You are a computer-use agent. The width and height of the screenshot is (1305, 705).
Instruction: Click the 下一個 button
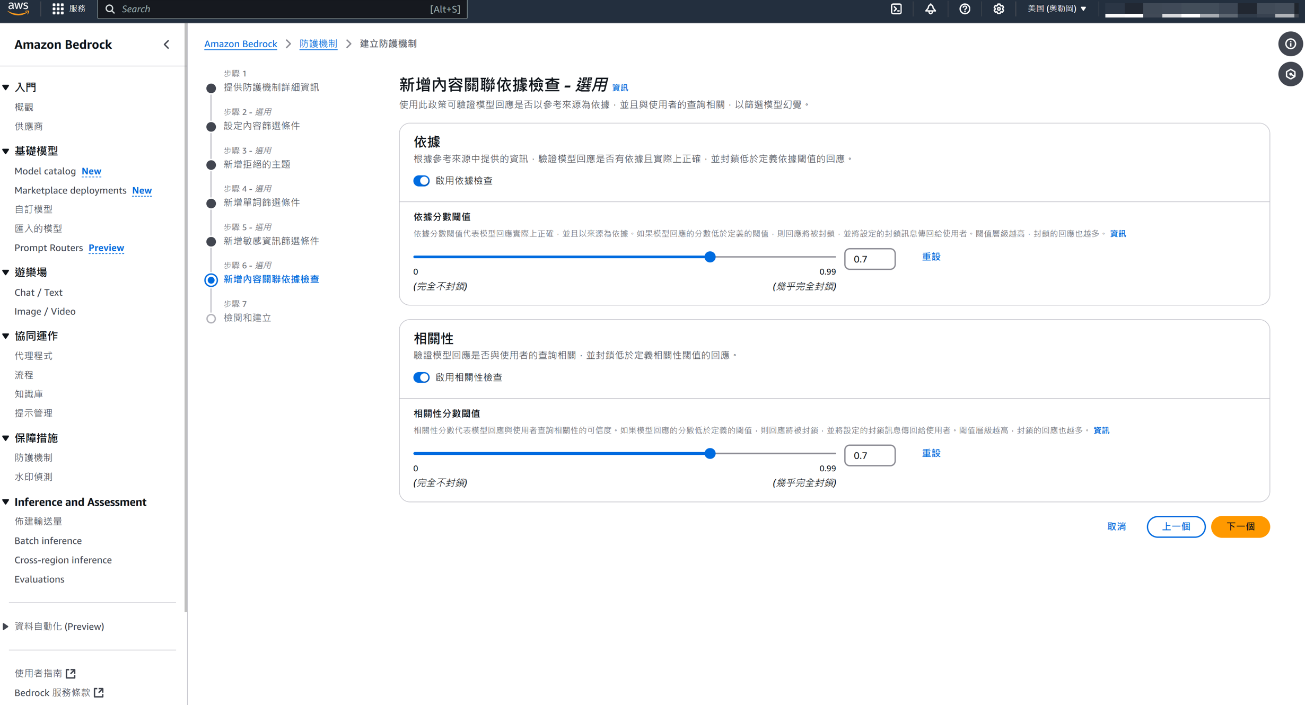pos(1240,526)
